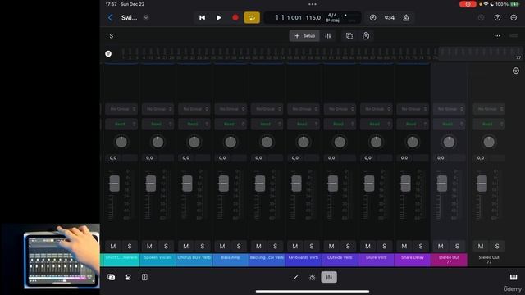Toggle the yellow Cycle mode button

[x=252, y=18]
